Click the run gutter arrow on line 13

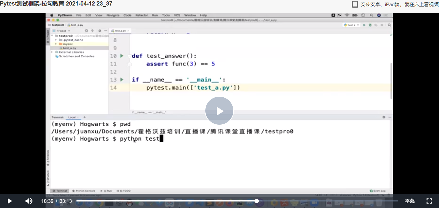click(122, 79)
